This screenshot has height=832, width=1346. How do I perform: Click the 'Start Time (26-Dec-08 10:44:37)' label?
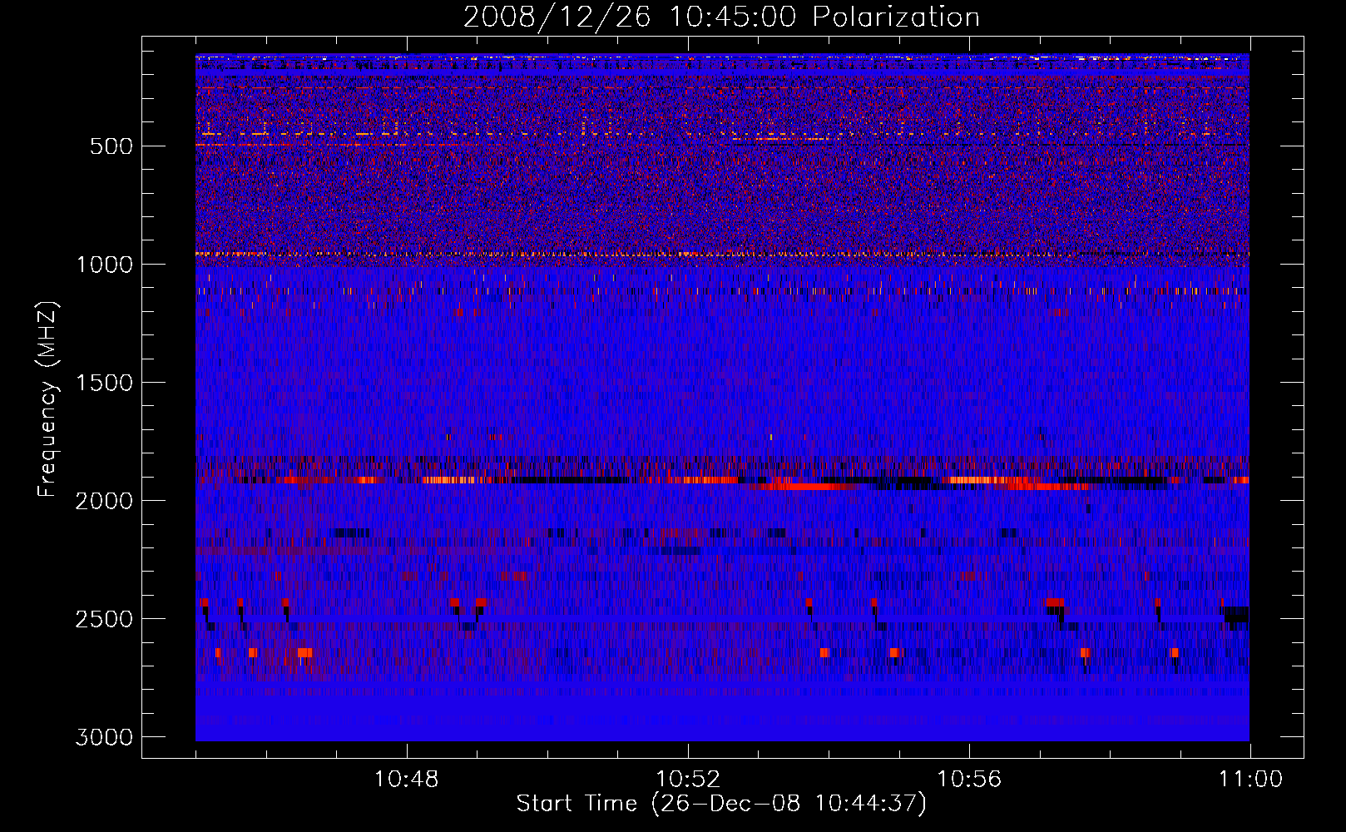(x=721, y=804)
